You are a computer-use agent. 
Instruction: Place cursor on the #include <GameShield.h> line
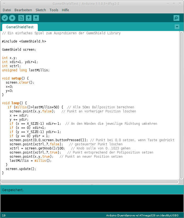pos(24,41)
